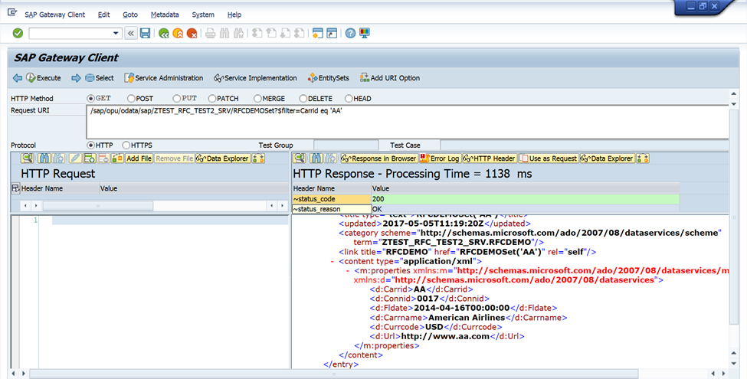Click the Details icon in the HTTP Request toolbar
The image size is (747, 379).
(27, 158)
